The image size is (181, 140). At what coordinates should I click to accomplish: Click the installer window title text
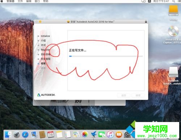click(92, 22)
